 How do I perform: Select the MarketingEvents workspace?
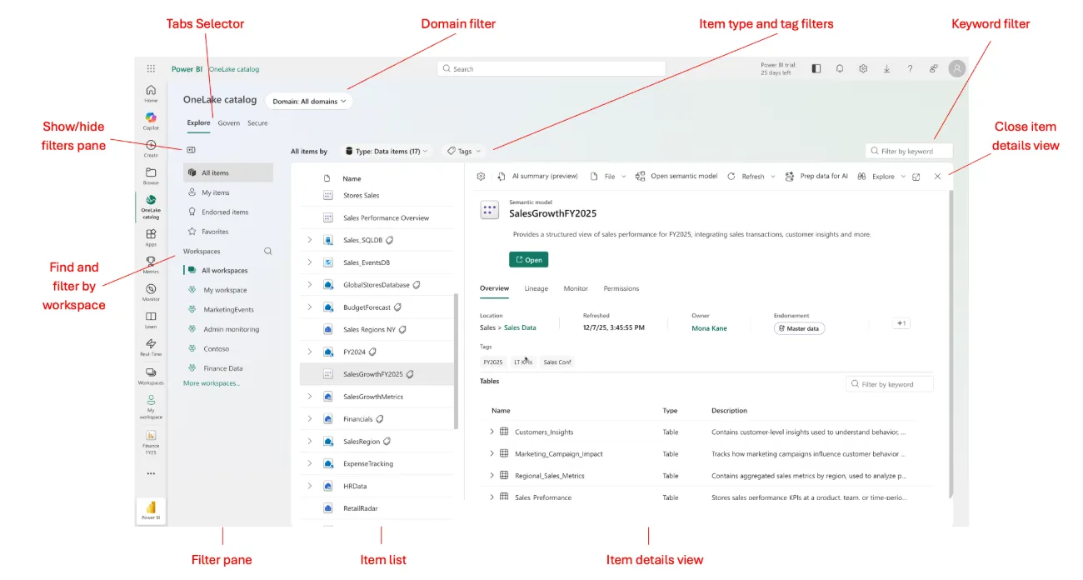[x=228, y=309]
